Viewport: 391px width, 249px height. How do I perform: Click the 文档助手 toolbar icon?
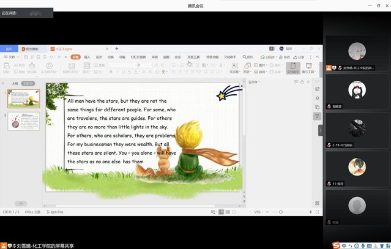pos(293,67)
